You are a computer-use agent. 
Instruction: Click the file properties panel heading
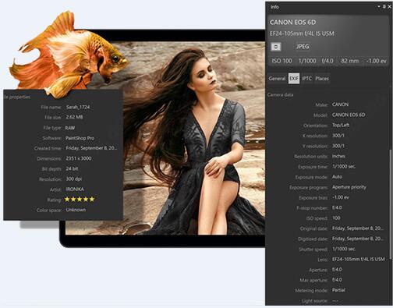tap(17, 97)
